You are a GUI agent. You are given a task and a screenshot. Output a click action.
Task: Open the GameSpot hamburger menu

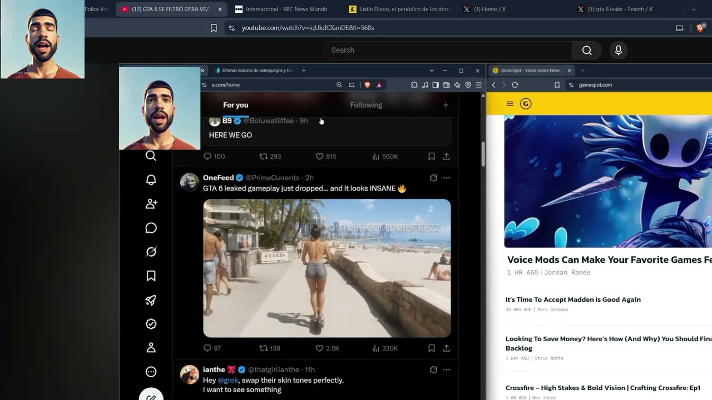pyautogui.click(x=510, y=104)
